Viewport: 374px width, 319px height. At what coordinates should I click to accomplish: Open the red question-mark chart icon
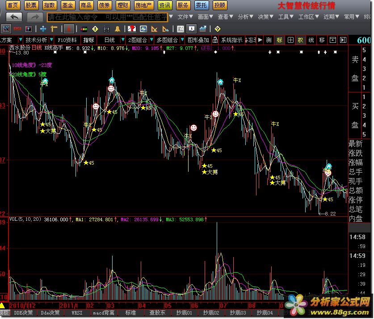pos(132,29)
